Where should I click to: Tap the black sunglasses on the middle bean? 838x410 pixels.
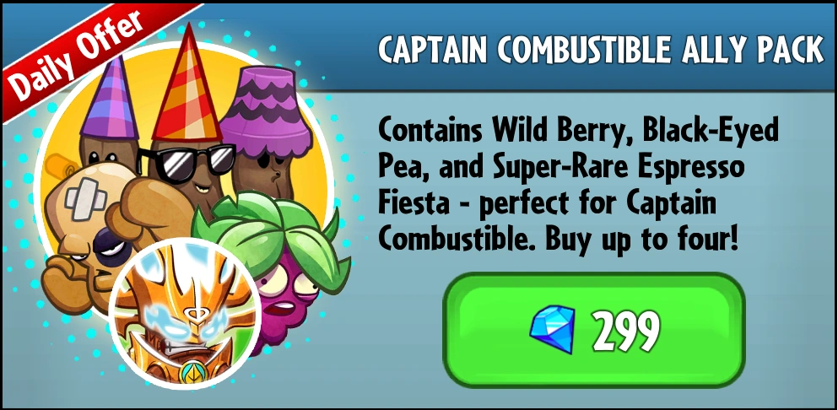point(187,160)
